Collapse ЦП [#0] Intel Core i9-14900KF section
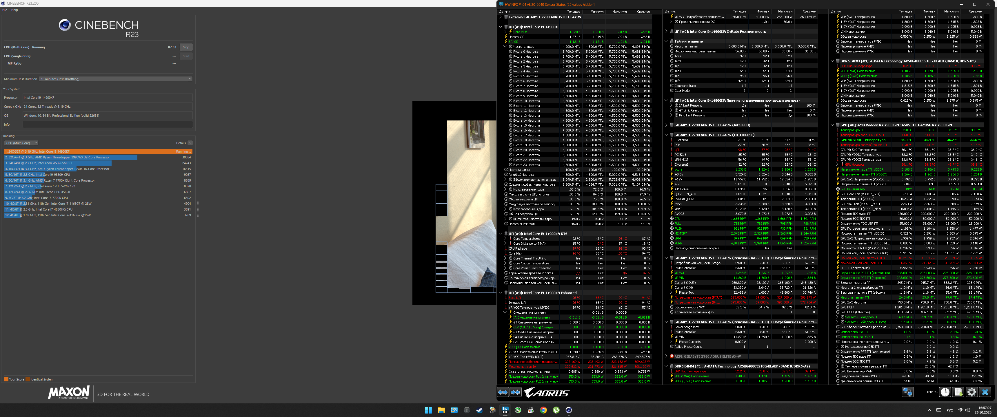Screen dimensions: 997x417 coord(501,27)
